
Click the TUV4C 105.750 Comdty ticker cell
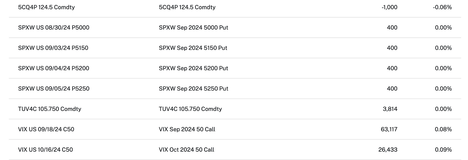[x=49, y=109]
